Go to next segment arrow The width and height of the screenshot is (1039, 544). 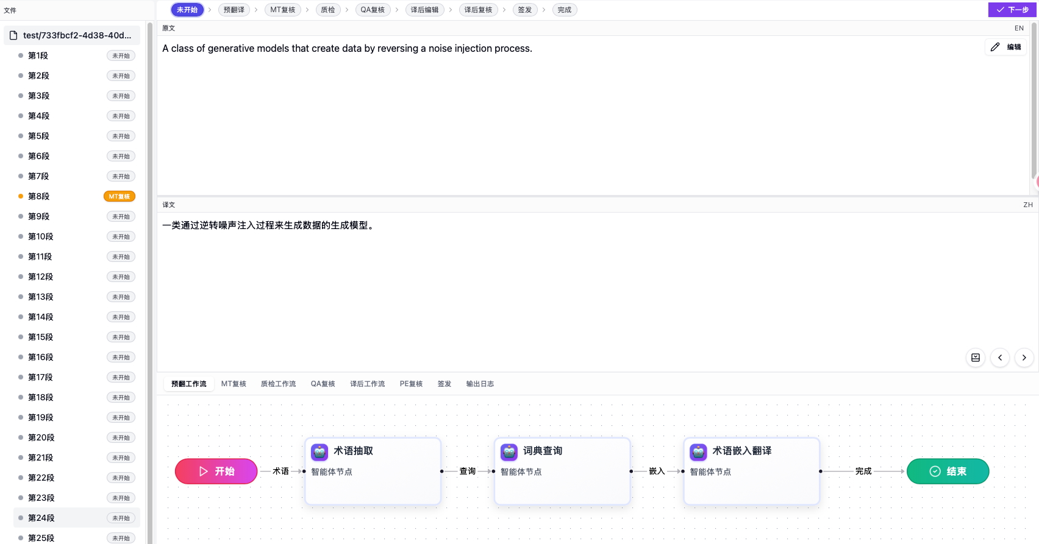coord(1024,358)
